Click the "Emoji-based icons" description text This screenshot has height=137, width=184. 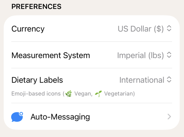36,94
